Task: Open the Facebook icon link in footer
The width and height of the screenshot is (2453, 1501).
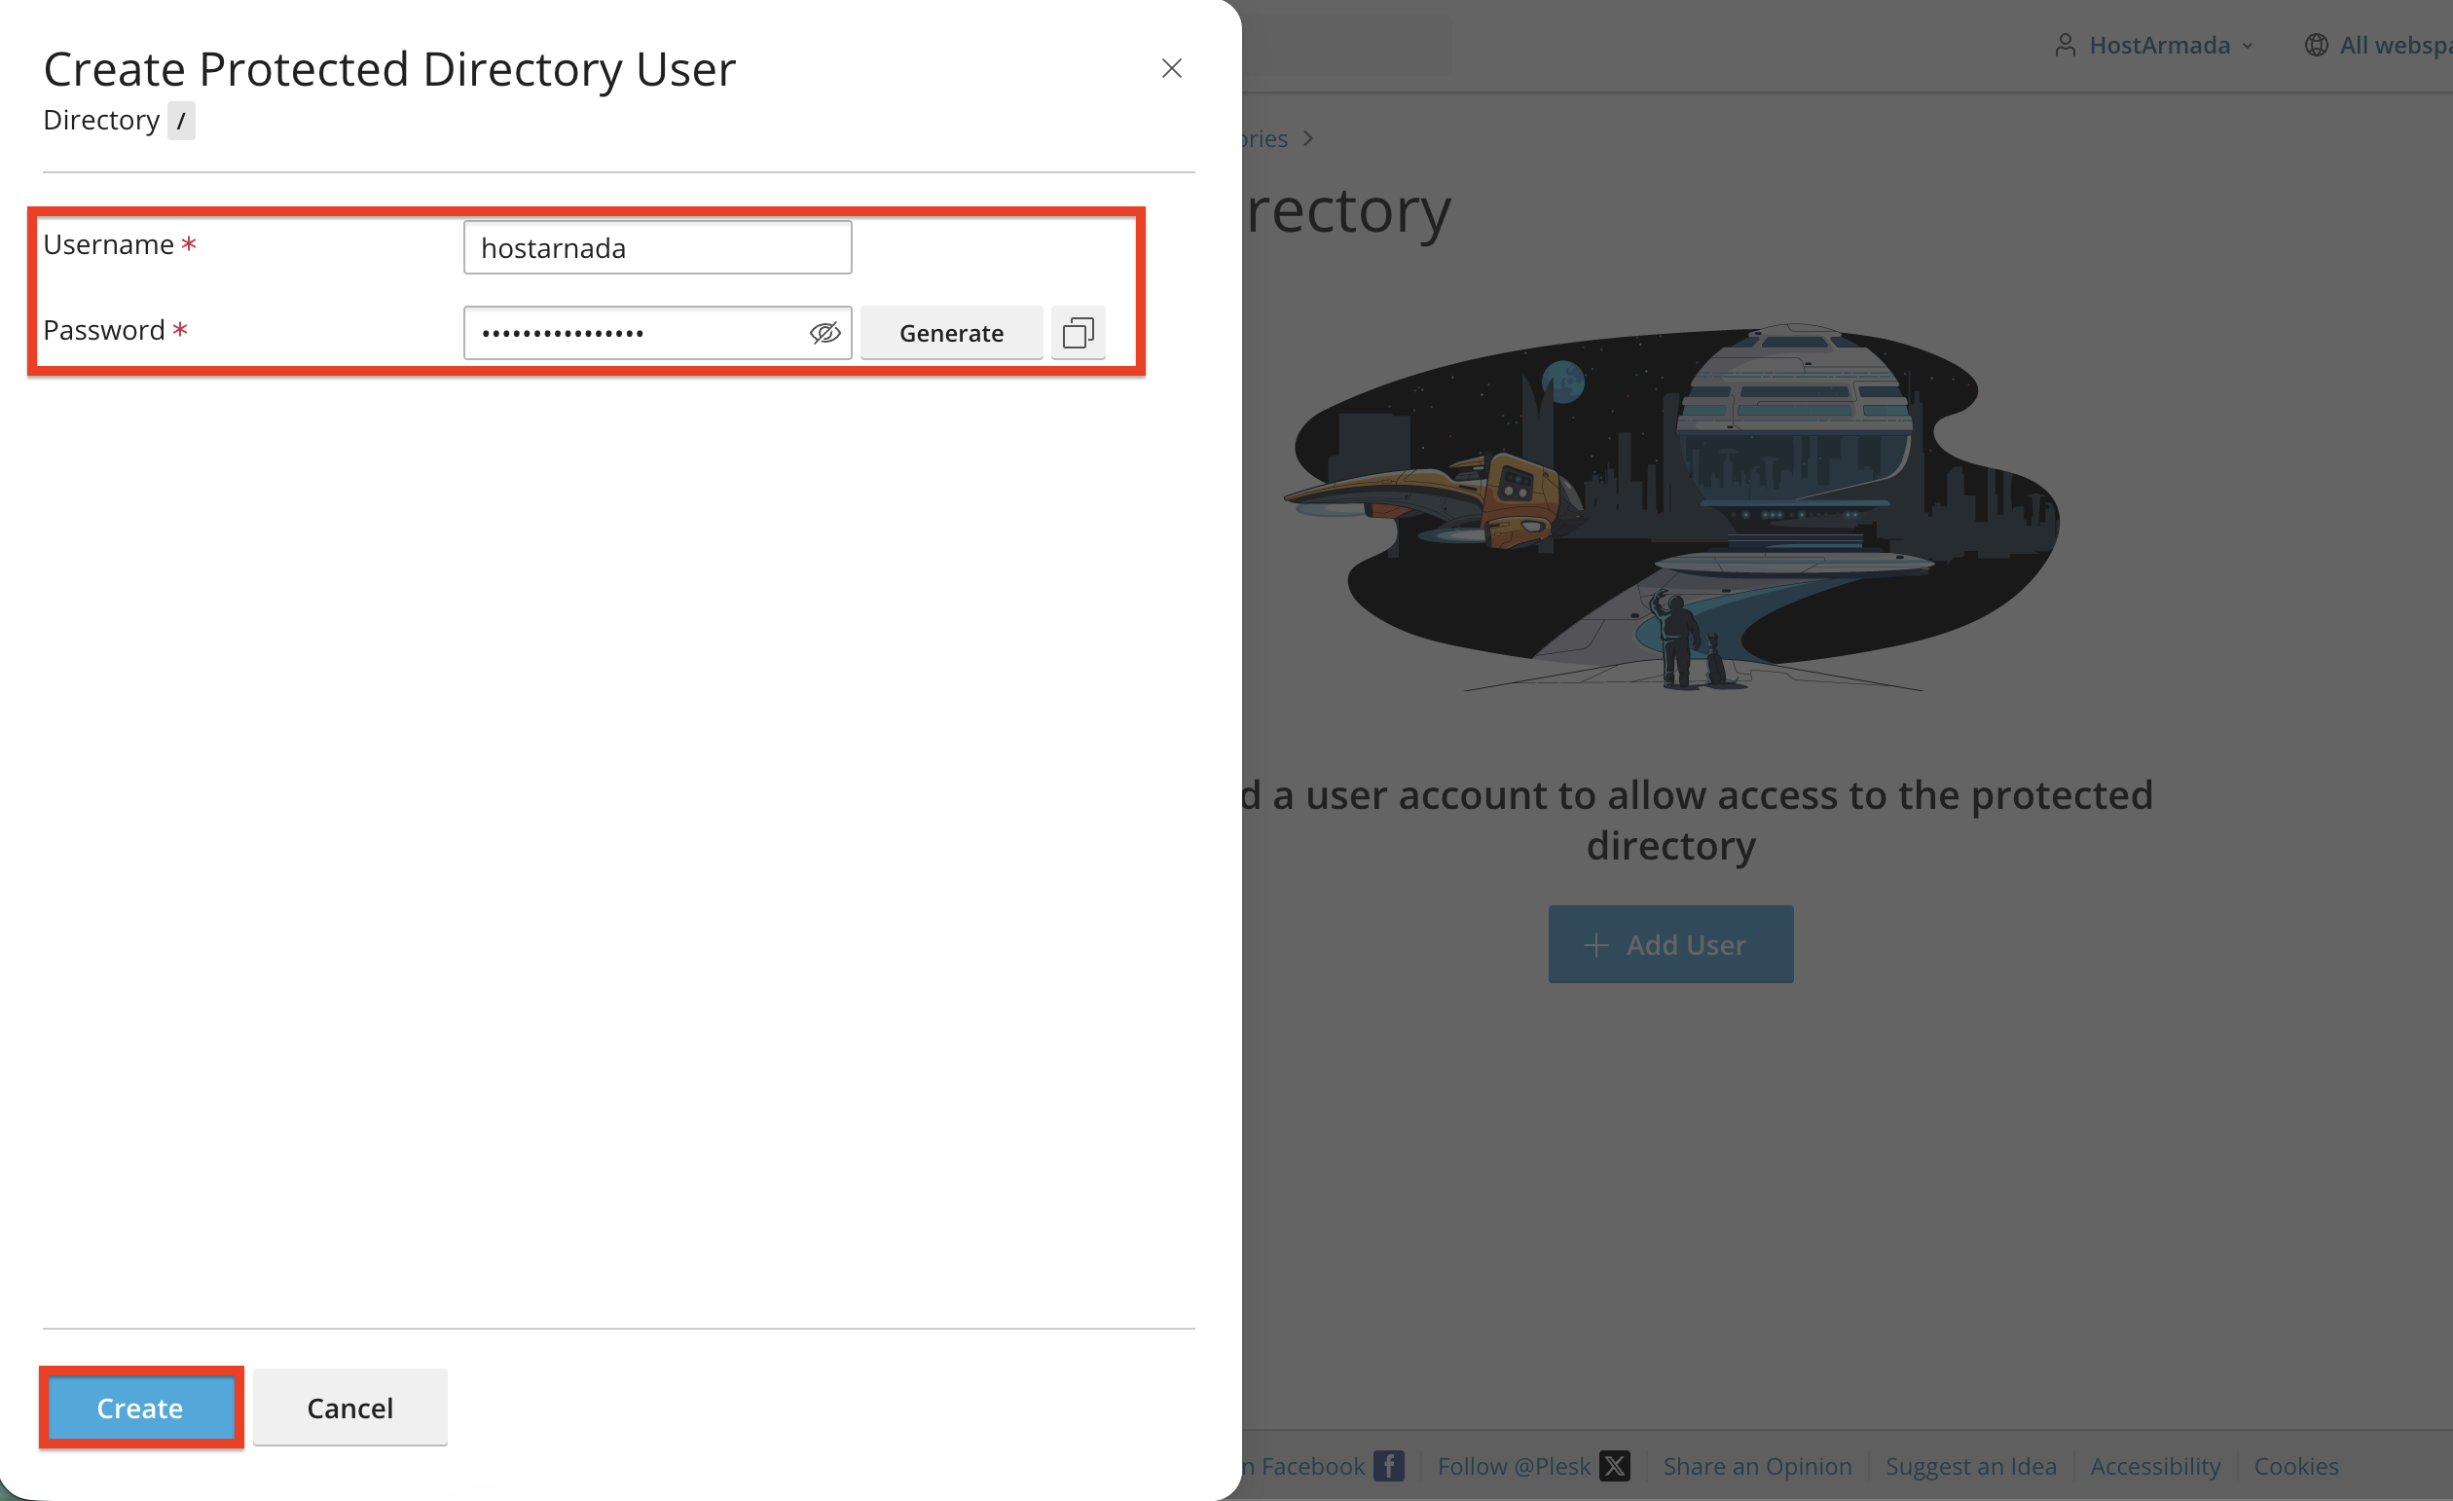Action: (1389, 1465)
